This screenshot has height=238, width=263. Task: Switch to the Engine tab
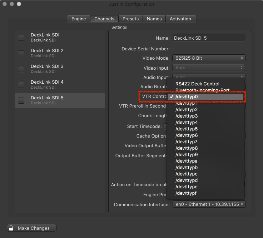(x=79, y=19)
